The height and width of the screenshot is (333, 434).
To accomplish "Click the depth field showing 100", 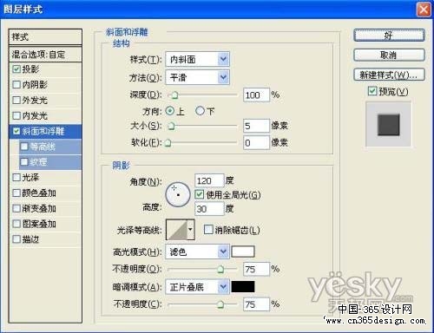I will pos(256,95).
